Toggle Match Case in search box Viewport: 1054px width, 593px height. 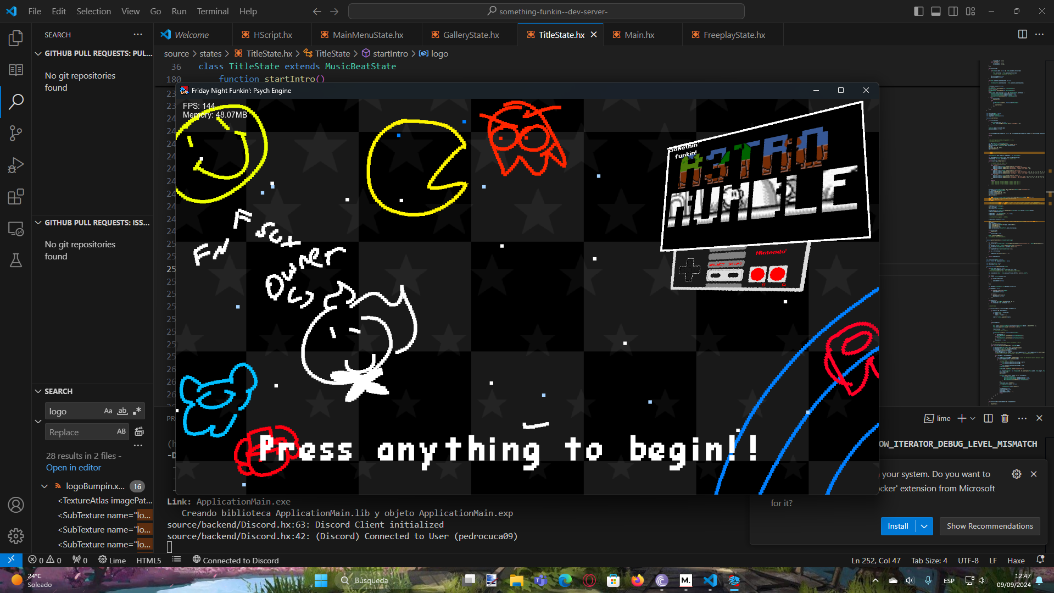point(108,411)
